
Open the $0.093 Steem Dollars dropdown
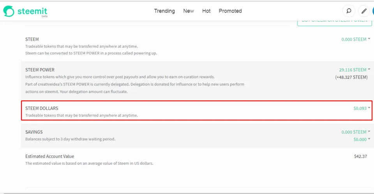362,108
